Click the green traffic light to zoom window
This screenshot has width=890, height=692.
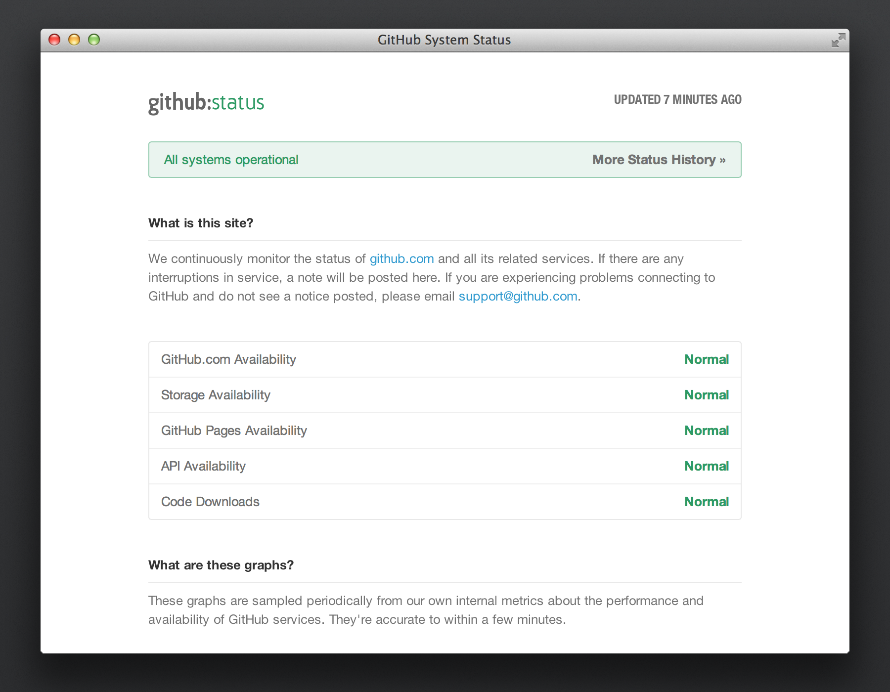(94, 39)
